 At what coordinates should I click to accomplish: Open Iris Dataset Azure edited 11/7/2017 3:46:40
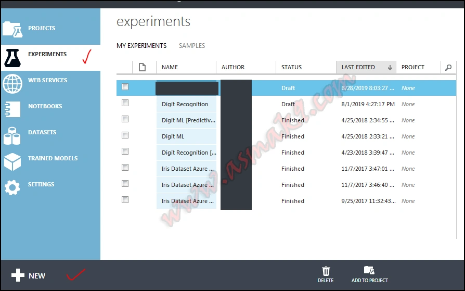coord(187,185)
